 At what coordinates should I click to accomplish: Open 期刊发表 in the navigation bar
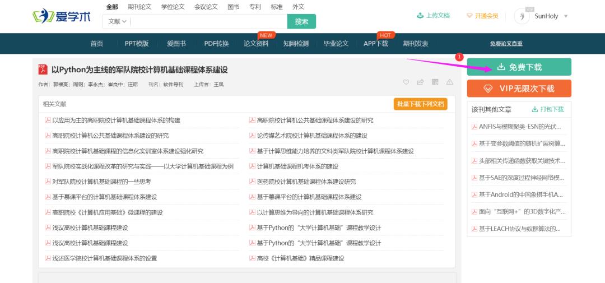click(416, 44)
